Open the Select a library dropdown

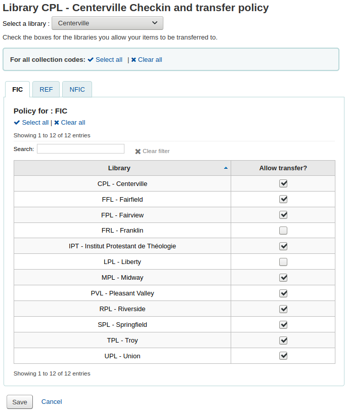[107, 23]
